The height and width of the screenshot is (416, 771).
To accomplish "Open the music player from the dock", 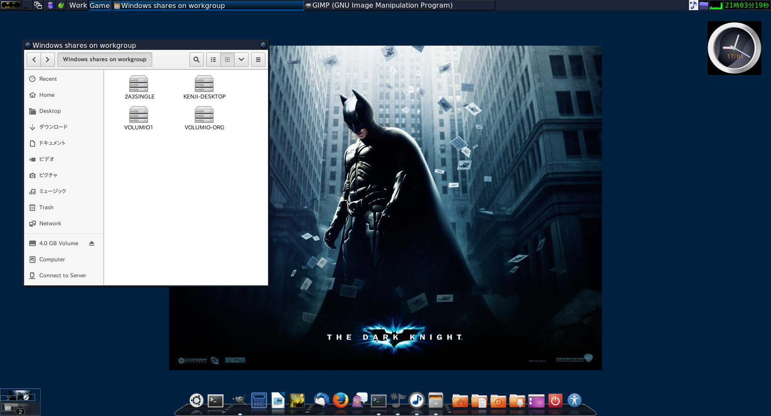I will coord(416,400).
